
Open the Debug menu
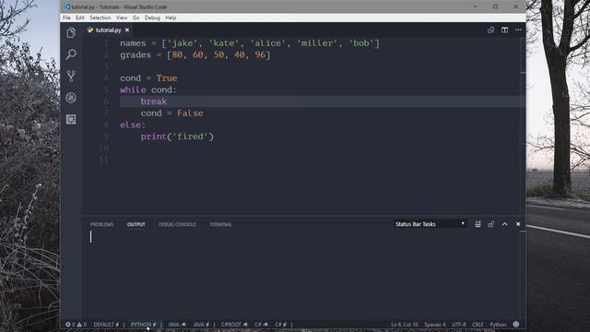[152, 18]
